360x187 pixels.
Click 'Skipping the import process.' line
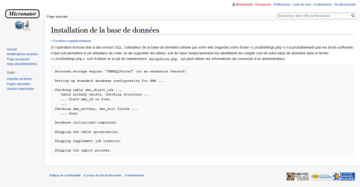83,151
